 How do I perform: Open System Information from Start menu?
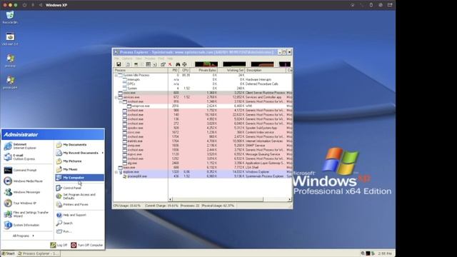[21, 225]
